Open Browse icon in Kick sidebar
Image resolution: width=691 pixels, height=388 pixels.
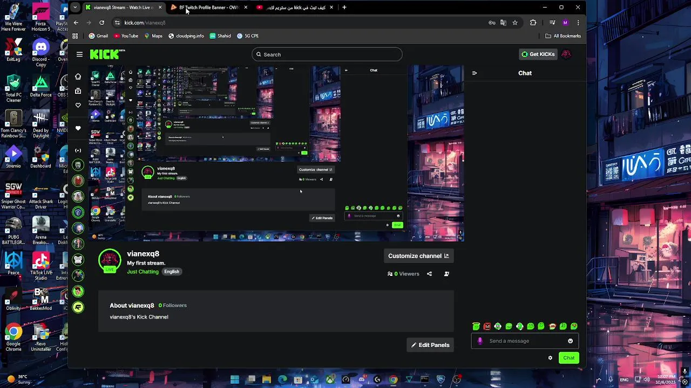click(x=78, y=91)
